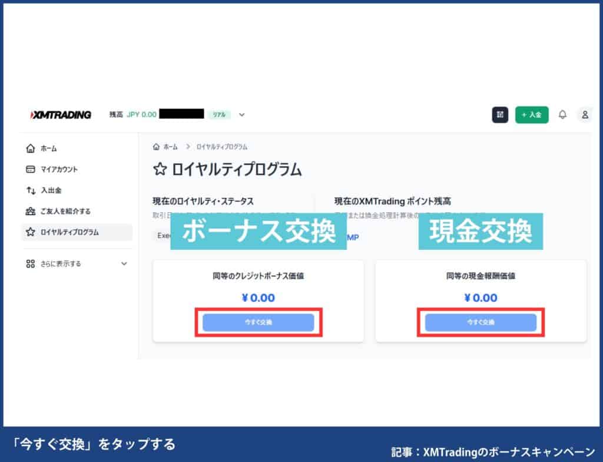The image size is (603, 462).
Task: Click 今すぐ交換 under credit bonus value
Action: (x=259, y=322)
